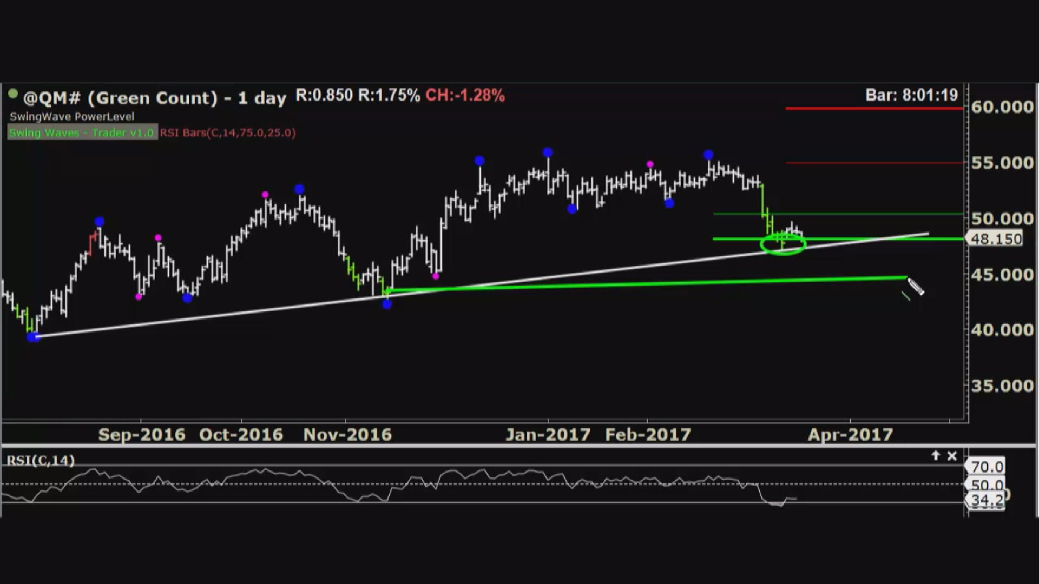
Task: Click the 48.150 current price tag
Action: coord(996,239)
